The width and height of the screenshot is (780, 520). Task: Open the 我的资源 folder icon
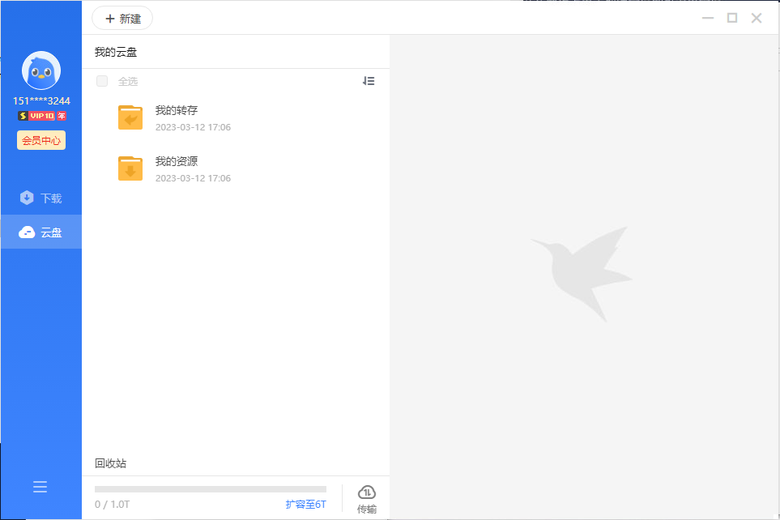click(x=130, y=168)
